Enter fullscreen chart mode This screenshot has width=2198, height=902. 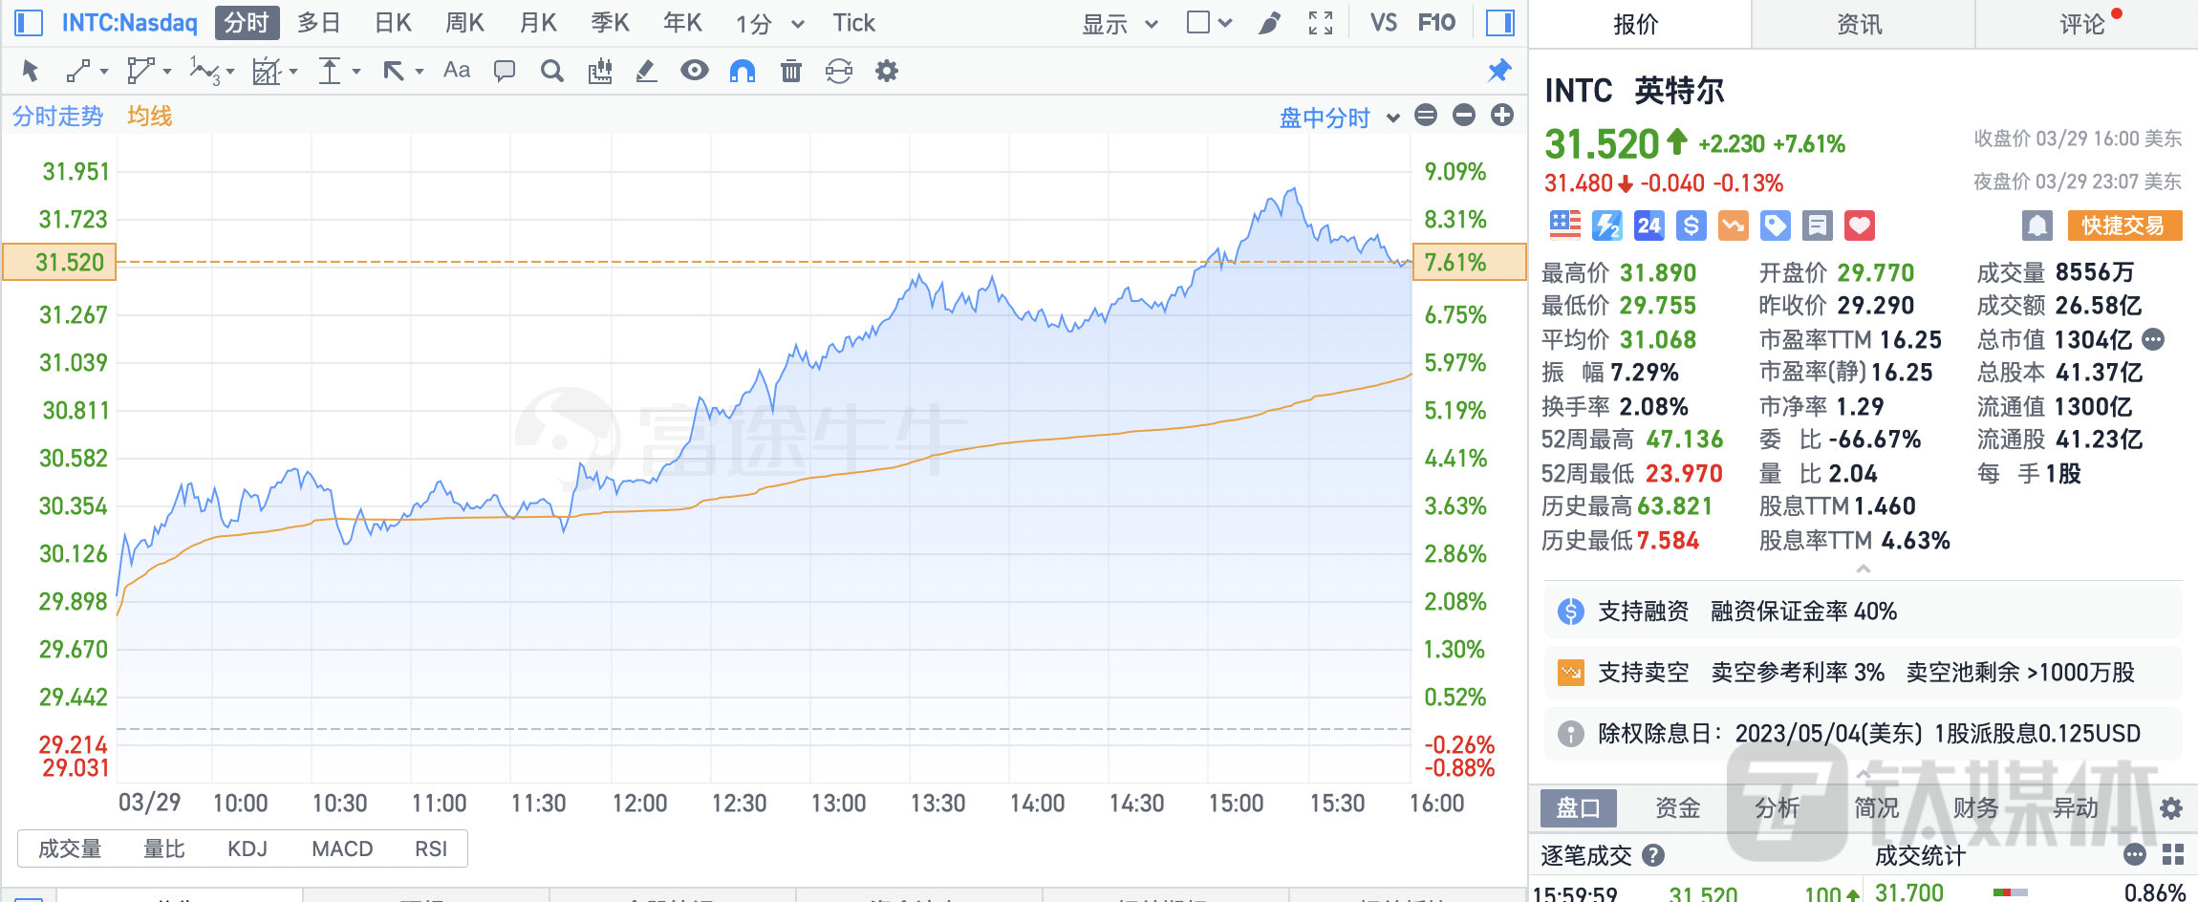pos(1321,23)
